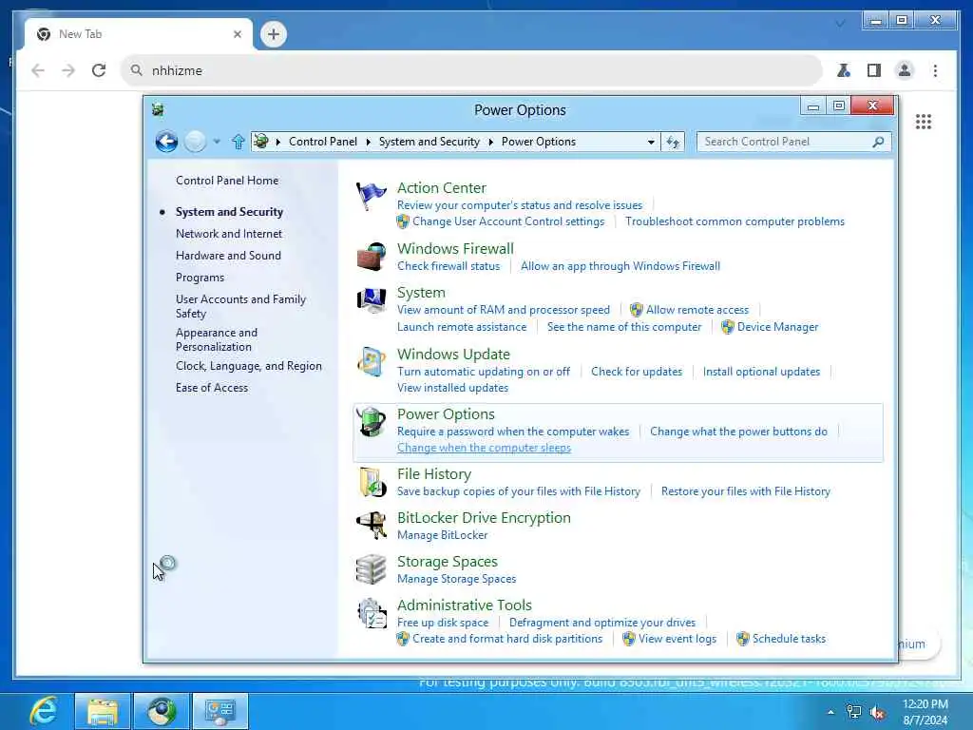This screenshot has height=730, width=973.
Task: Click Chrome icon in taskbar
Action: pyautogui.click(x=162, y=711)
